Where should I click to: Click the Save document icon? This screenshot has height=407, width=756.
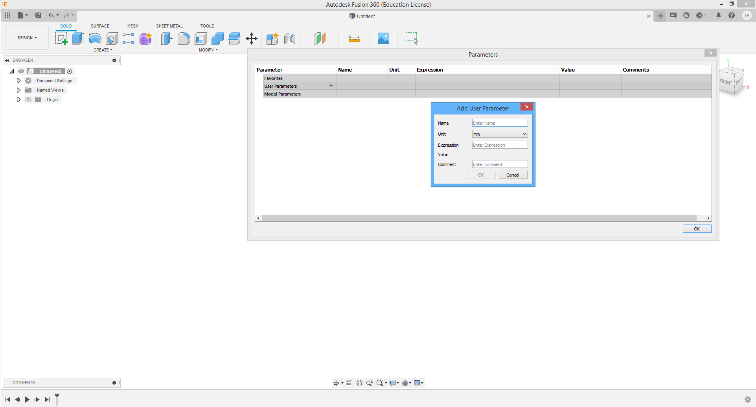(x=38, y=15)
